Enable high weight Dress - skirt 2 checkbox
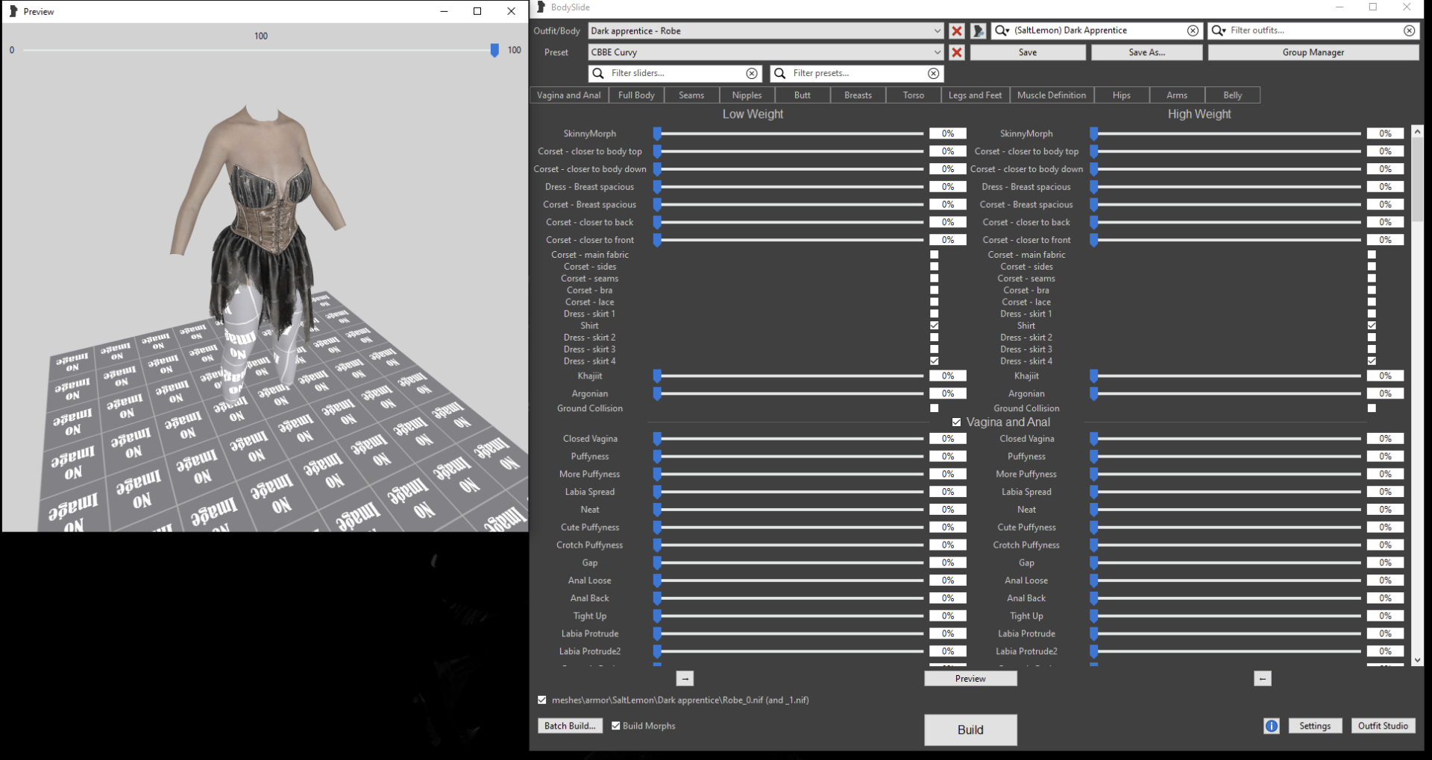This screenshot has height=760, width=1432. (1371, 338)
